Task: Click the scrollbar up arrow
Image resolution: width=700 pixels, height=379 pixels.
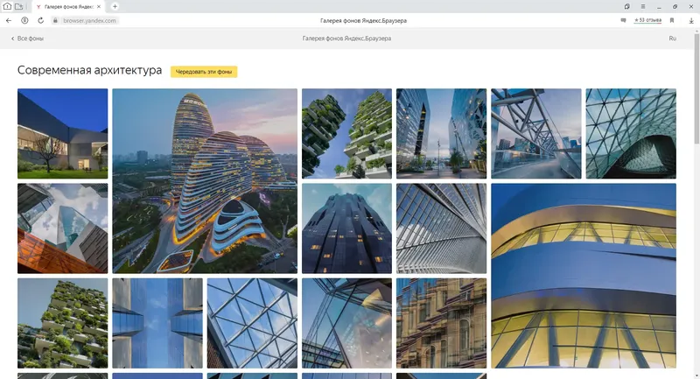Action: click(696, 31)
